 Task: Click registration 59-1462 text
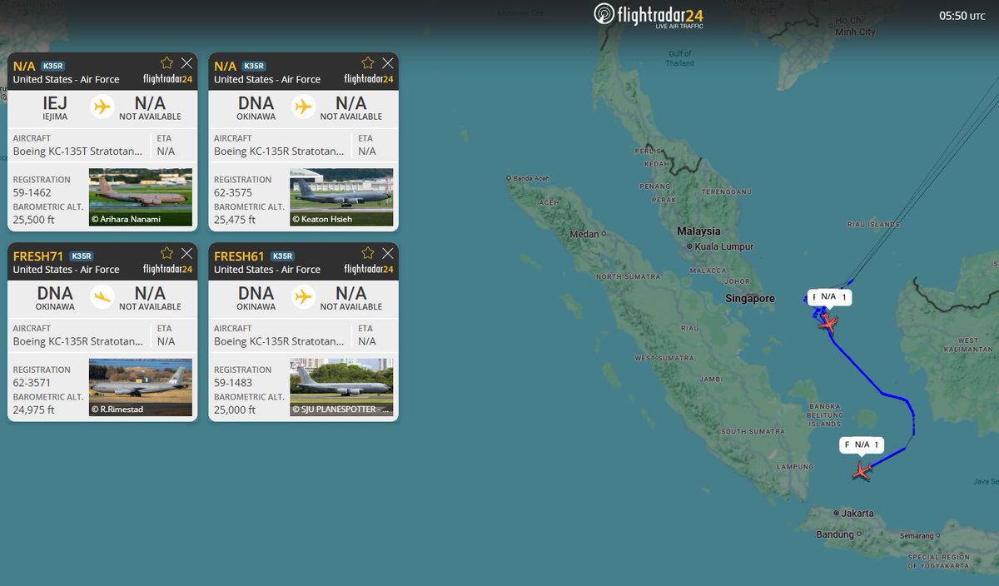coord(32,192)
